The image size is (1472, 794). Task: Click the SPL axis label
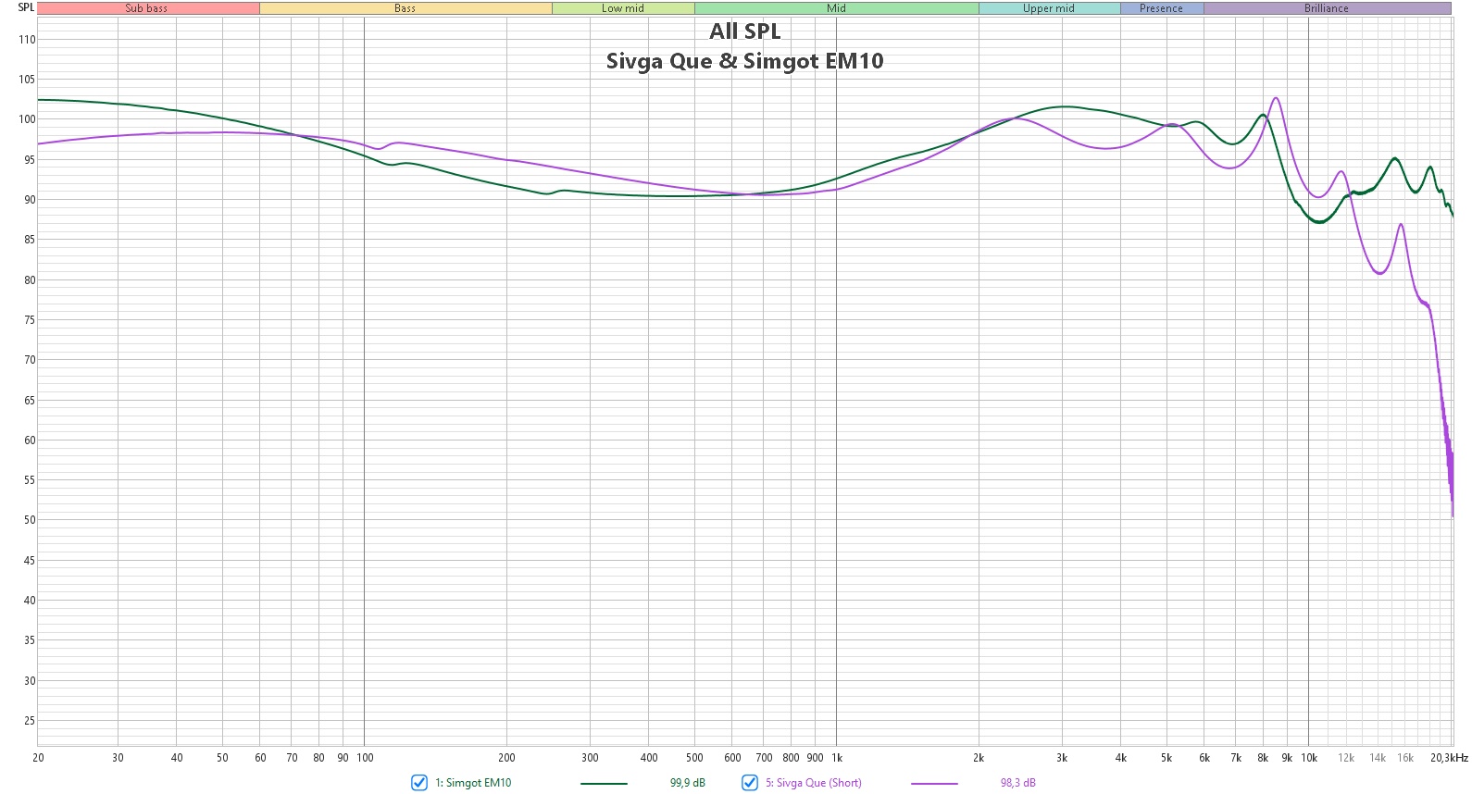point(26,7)
